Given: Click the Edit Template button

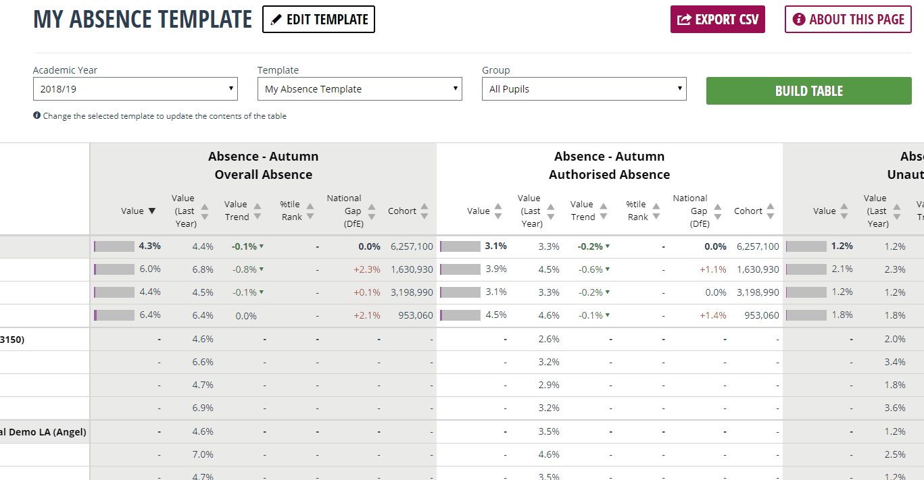Looking at the screenshot, I should coord(318,20).
